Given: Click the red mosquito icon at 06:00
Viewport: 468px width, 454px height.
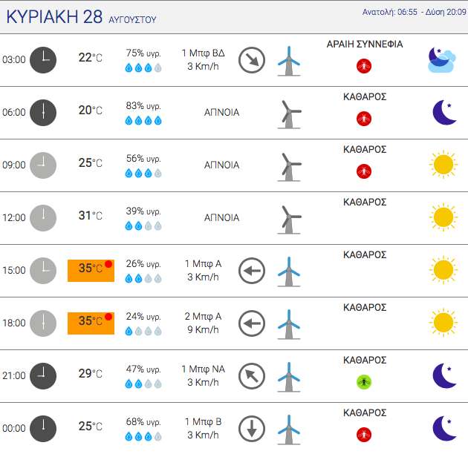Looking at the screenshot, I should click(x=364, y=119).
